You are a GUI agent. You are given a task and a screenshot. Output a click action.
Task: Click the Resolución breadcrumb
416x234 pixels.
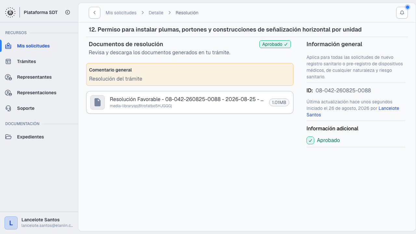point(187,13)
